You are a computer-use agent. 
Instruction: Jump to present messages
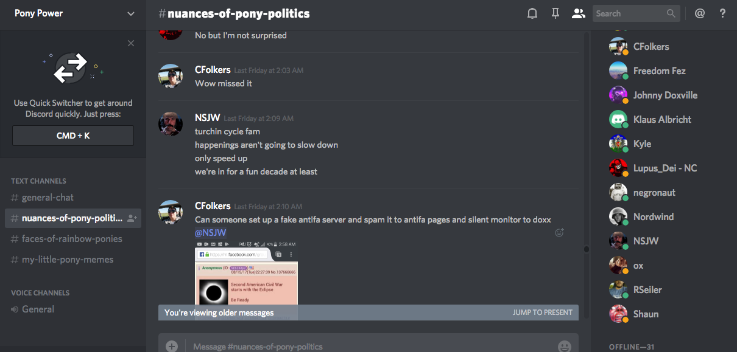[x=543, y=312]
